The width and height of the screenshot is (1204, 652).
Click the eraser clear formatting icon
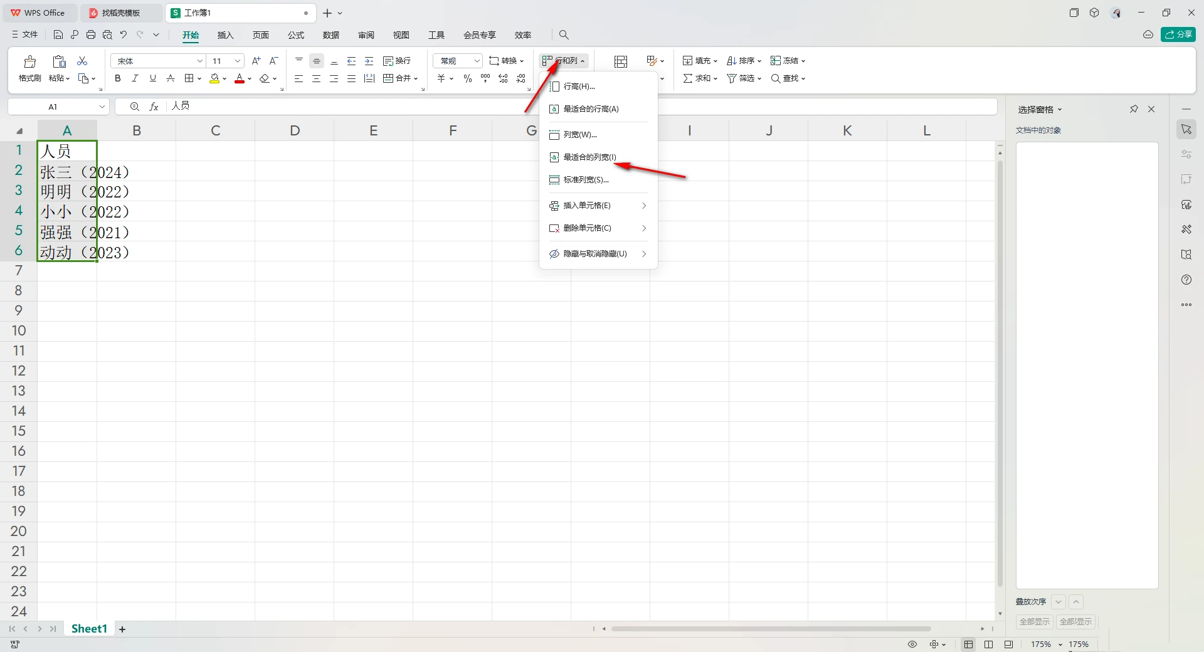(x=265, y=78)
